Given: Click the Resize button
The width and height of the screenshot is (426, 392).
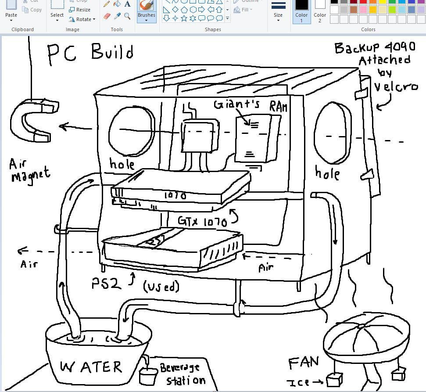Looking at the screenshot, I should pyautogui.click(x=79, y=10).
